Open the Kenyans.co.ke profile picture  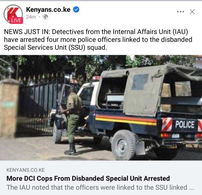coord(13,14)
